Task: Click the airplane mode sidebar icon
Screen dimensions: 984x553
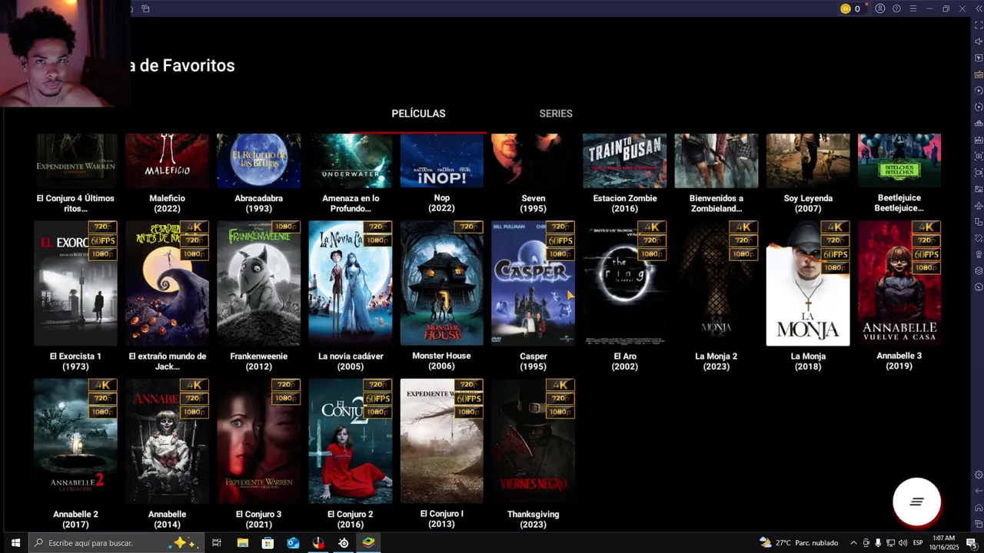Action: point(979,206)
